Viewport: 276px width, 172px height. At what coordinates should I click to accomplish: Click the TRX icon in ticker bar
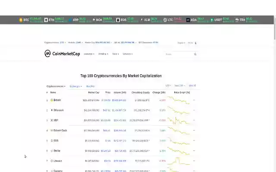click(237, 20)
